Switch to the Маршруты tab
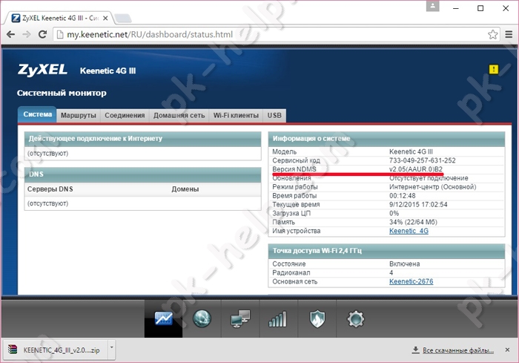 (79, 115)
